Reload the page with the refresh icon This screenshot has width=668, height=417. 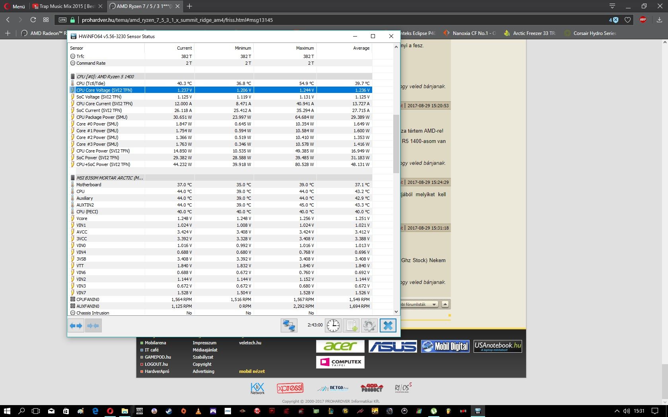[33, 20]
